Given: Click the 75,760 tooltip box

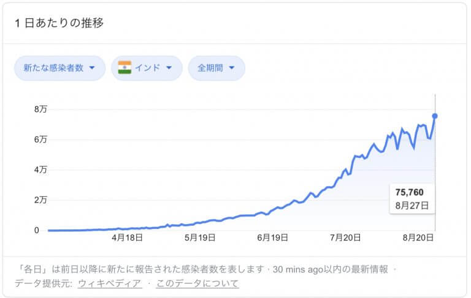Looking at the screenshot, I should (x=412, y=198).
